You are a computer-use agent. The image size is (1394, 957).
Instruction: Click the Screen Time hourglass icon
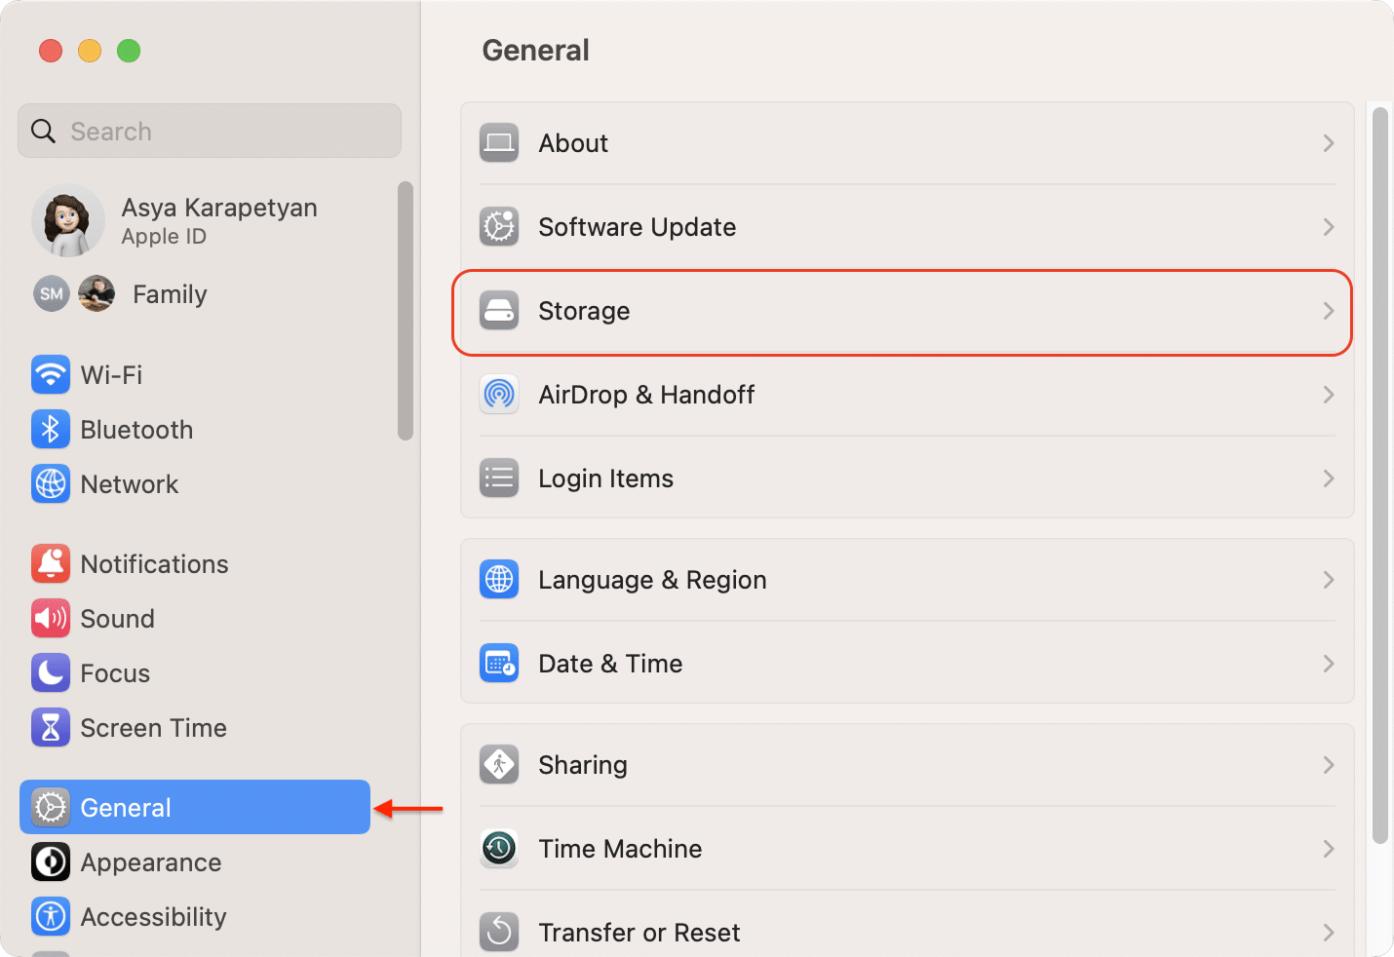(51, 728)
